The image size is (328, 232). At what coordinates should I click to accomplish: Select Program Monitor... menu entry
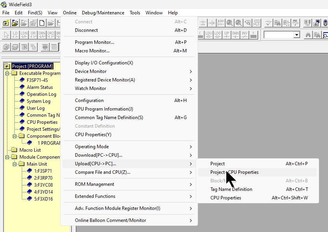(x=129, y=42)
